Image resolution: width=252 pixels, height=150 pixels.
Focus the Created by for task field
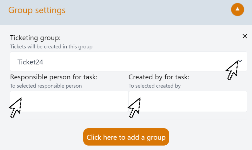[188, 101]
